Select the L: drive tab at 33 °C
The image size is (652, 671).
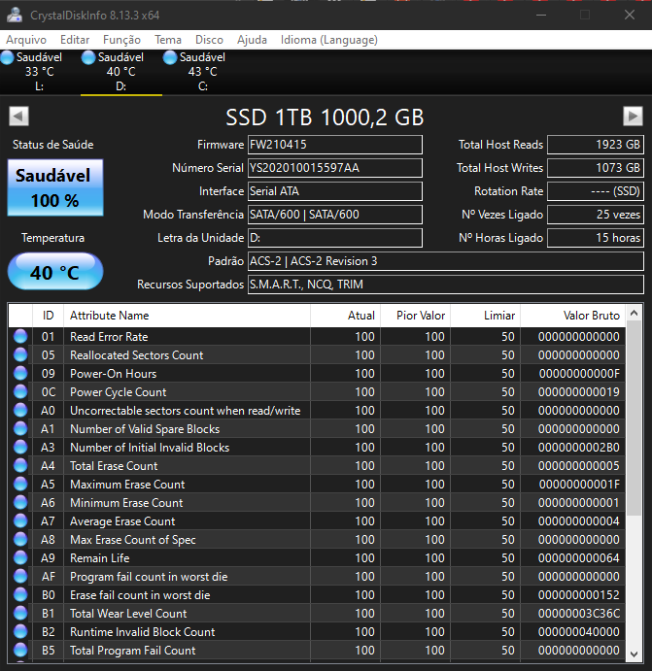40,72
